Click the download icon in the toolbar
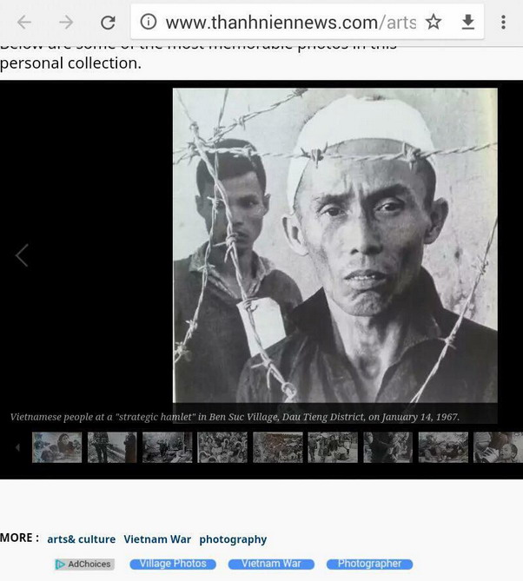 coord(468,23)
